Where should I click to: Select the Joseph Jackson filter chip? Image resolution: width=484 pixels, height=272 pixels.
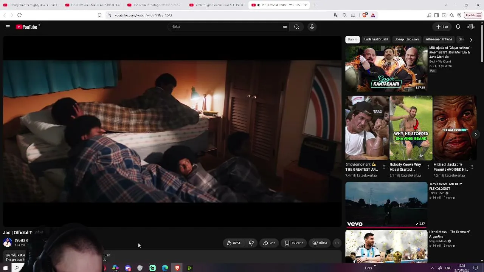tap(407, 39)
